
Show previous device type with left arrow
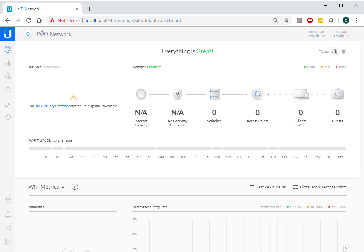(247, 94)
